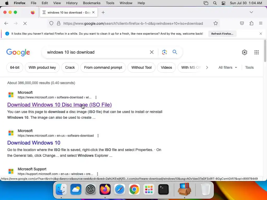Open the Bookmarks menu
The height and width of the screenshot is (200, 267).
point(92,3)
